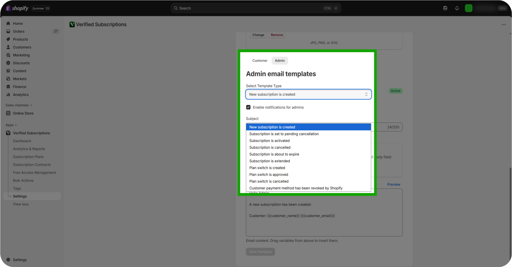Screen dimensions: 512x267
Task: Open Free Access Management page
Action: click(x=34, y=172)
